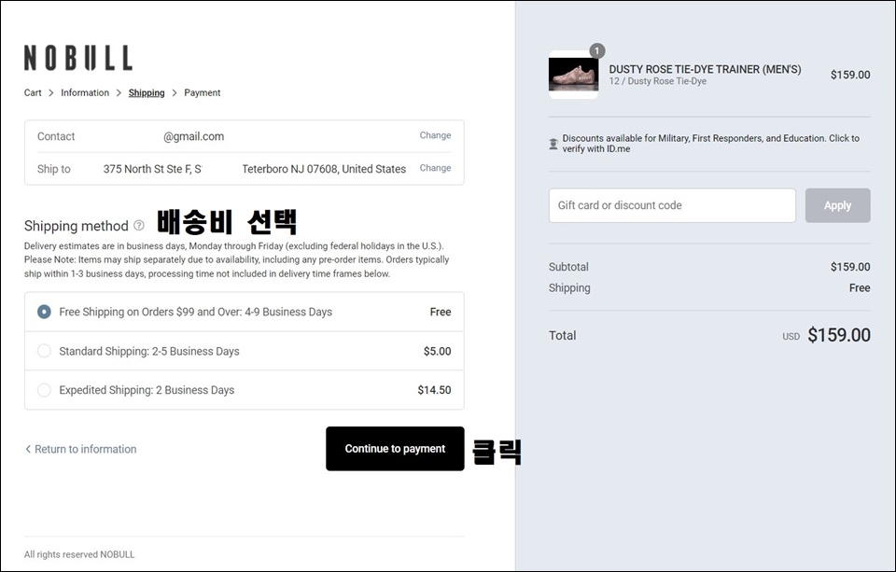Image resolution: width=896 pixels, height=572 pixels.
Task: Click chevron between Cart and Information
Action: click(x=50, y=92)
